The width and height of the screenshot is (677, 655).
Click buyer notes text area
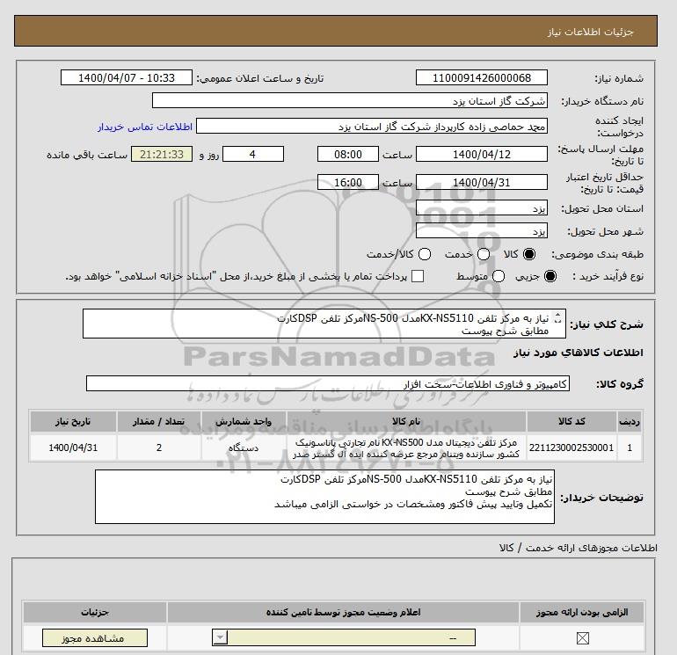[x=324, y=497]
